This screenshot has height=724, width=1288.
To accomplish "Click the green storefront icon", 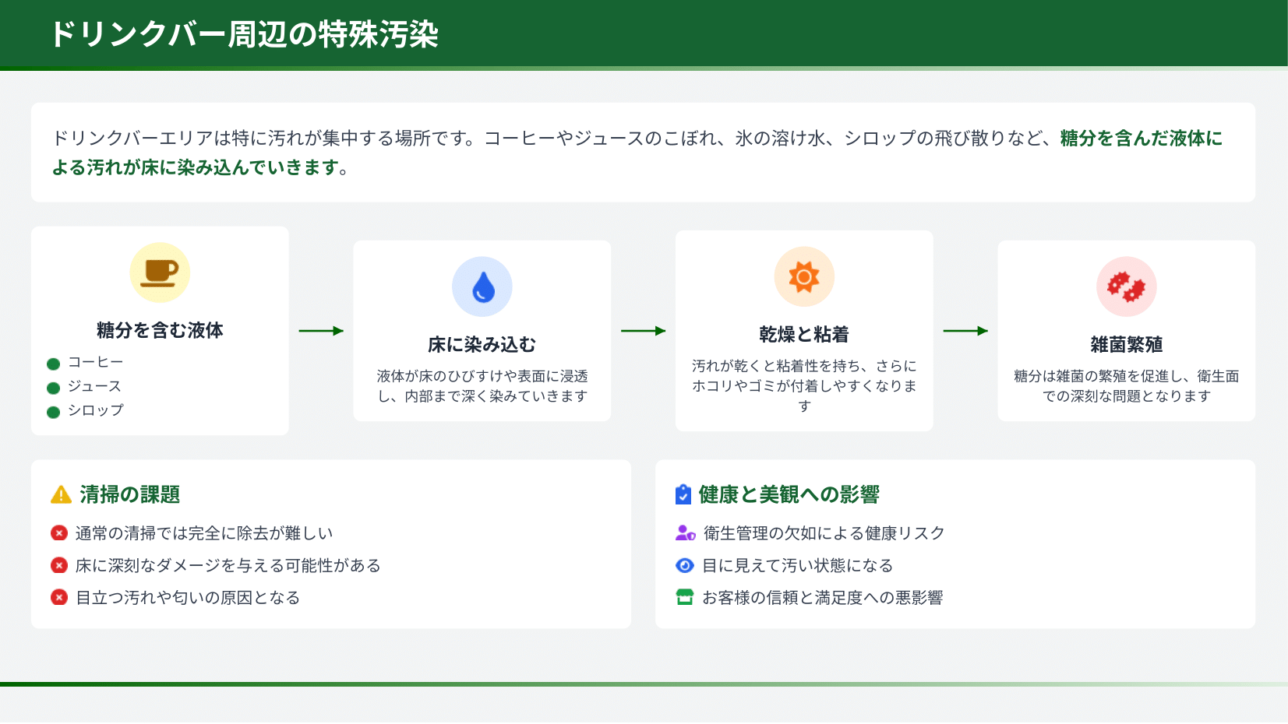I will click(685, 597).
